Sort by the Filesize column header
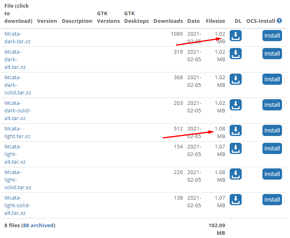This screenshot has height=238, width=290. point(215,21)
